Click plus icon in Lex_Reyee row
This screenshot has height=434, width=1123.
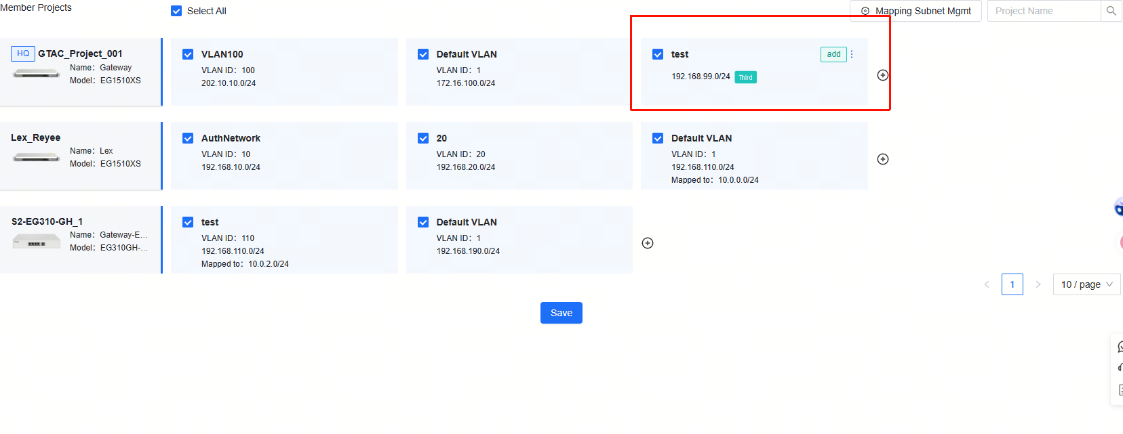pyautogui.click(x=882, y=159)
